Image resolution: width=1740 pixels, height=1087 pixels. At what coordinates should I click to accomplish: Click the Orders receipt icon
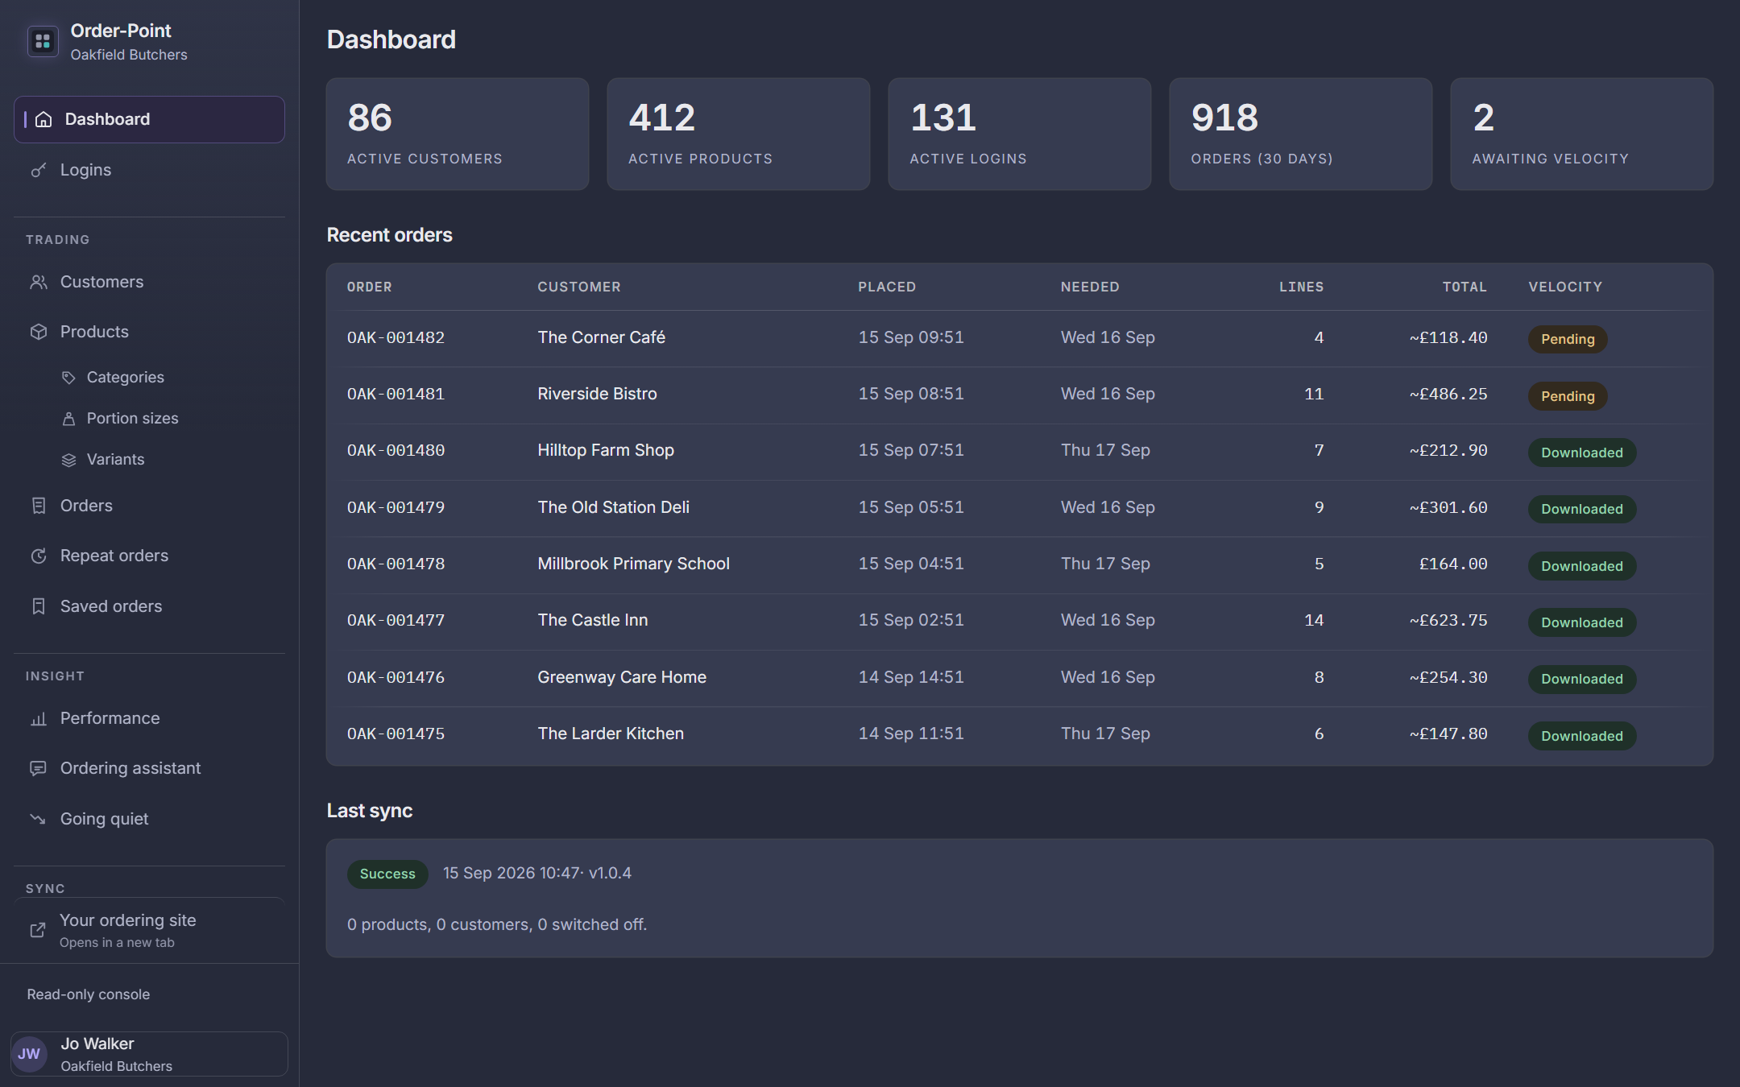pos(38,506)
